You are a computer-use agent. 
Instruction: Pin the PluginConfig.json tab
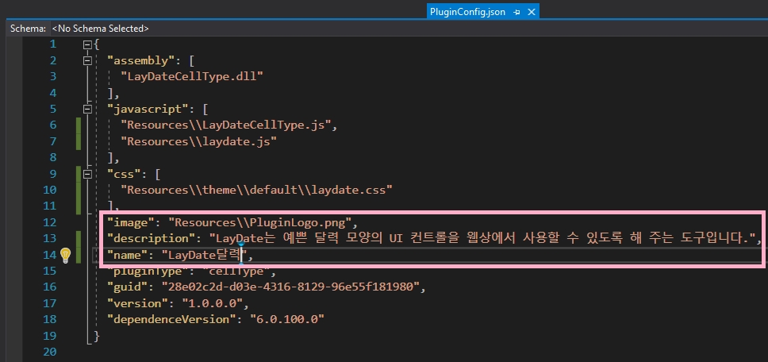click(516, 13)
